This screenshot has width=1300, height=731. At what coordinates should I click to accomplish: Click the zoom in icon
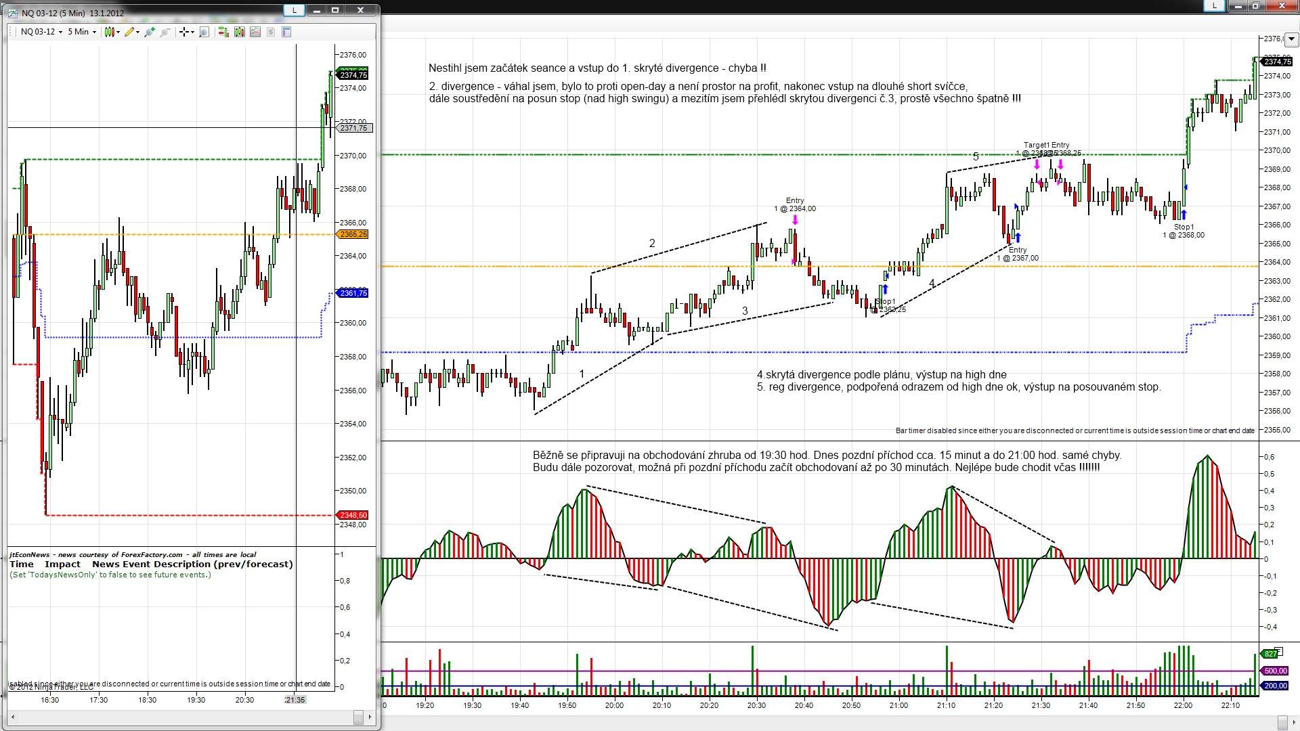[150, 32]
